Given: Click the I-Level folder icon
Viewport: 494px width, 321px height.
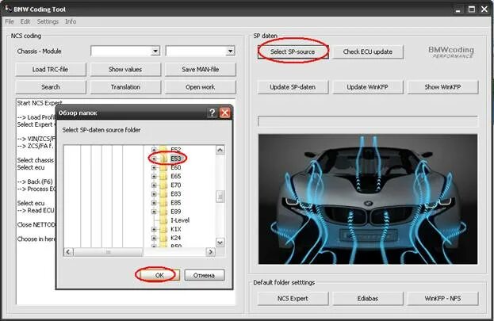Looking at the screenshot, I should (163, 220).
